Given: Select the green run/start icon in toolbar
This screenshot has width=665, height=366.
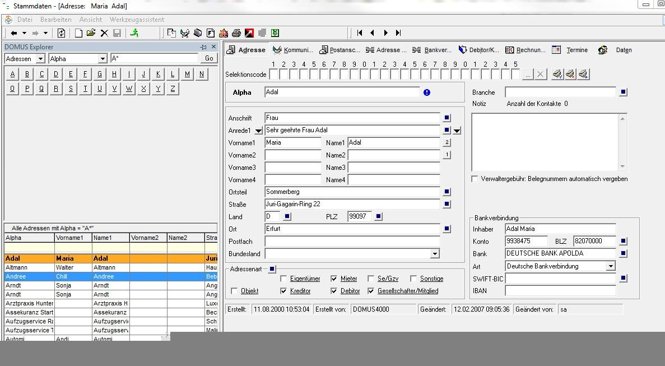Looking at the screenshot, I should 136,33.
